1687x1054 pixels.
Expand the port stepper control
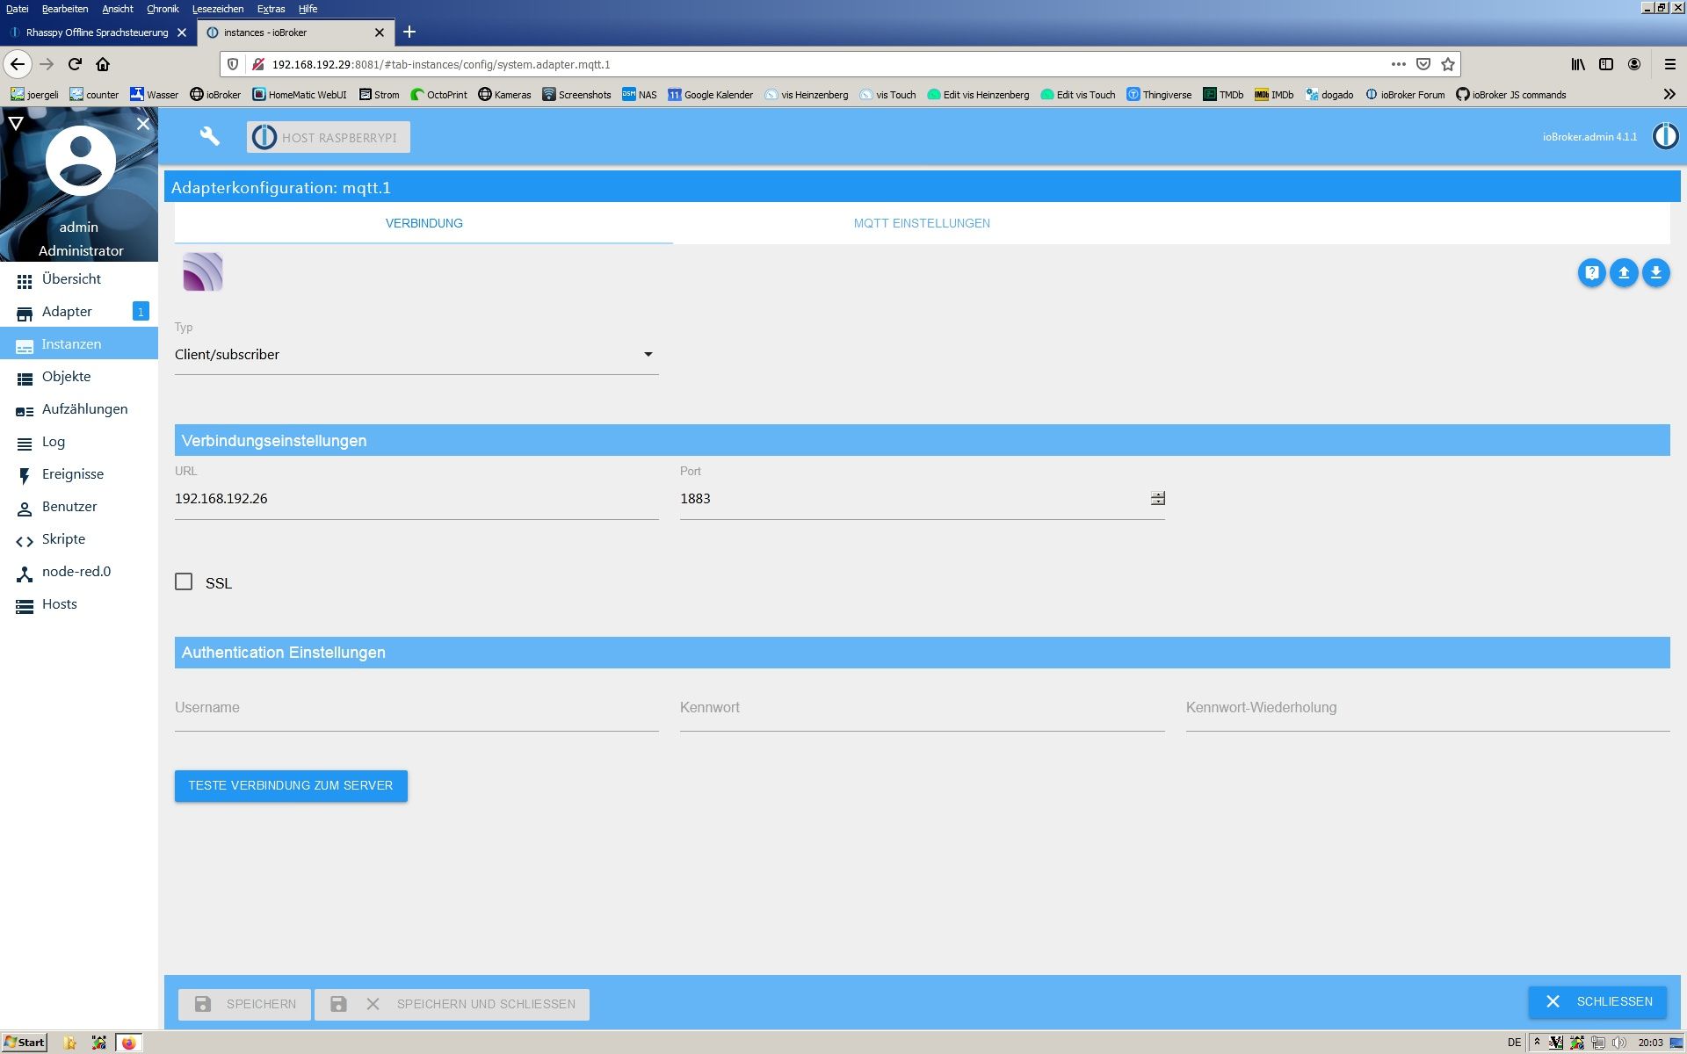pos(1157,498)
